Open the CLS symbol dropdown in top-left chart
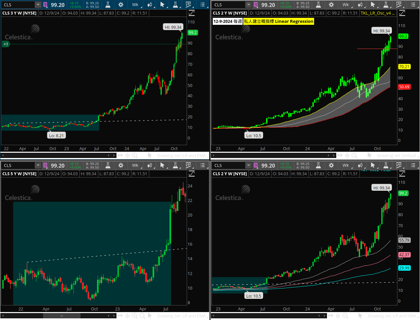420x320 pixels. pos(38,5)
